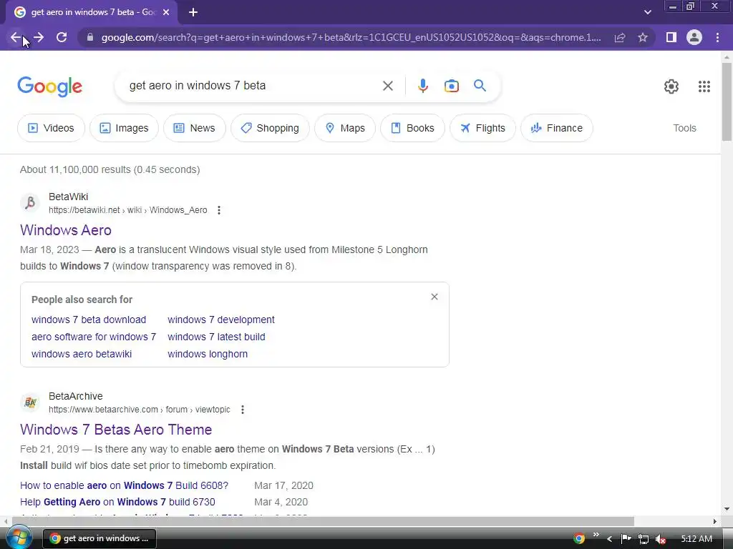Open a new tab with the plus button
733x549 pixels.
(x=193, y=13)
